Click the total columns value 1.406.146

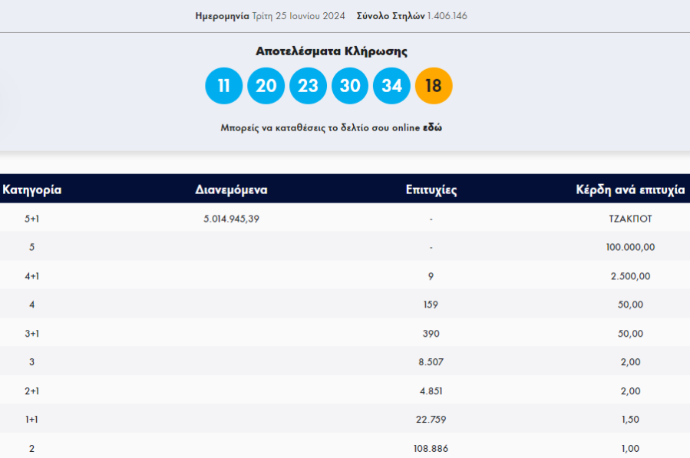pyautogui.click(x=447, y=16)
